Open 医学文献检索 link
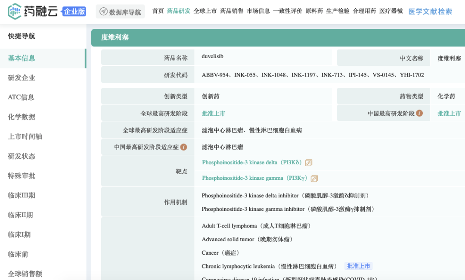The height and width of the screenshot is (280, 465). coord(430,12)
